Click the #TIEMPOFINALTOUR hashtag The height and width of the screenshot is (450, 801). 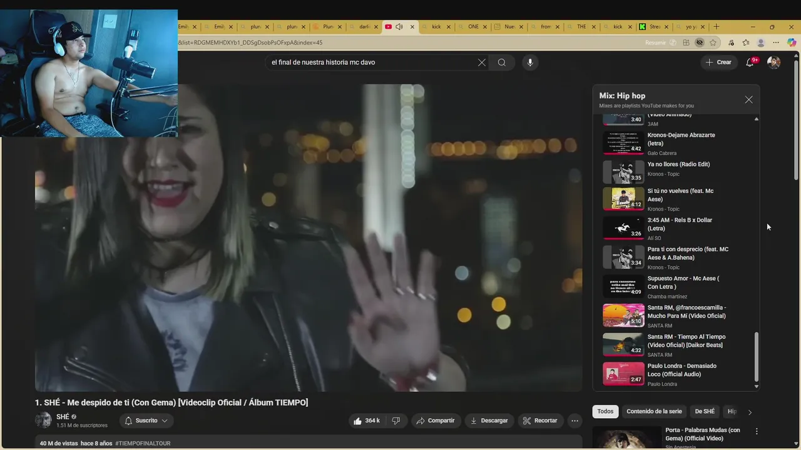(143, 443)
